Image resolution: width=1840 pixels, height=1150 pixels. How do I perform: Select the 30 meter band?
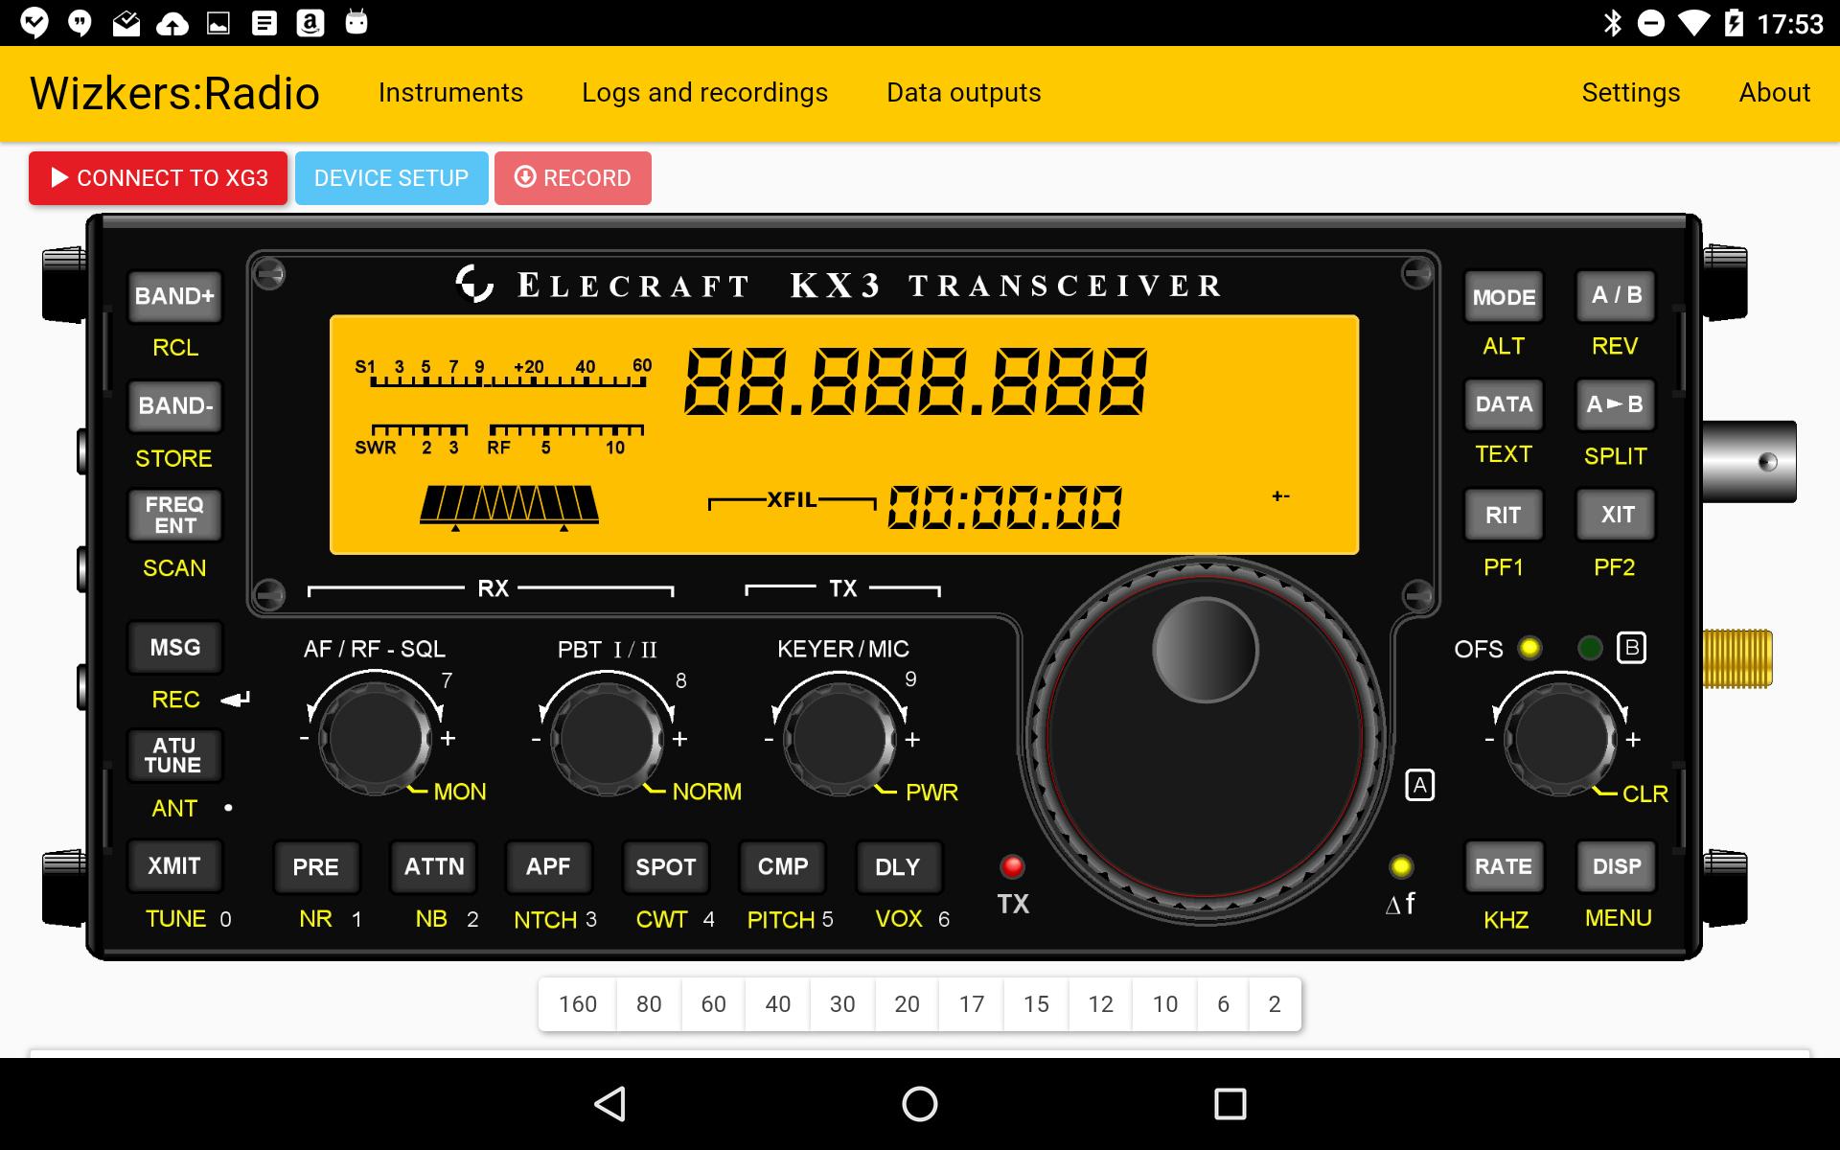[842, 1004]
